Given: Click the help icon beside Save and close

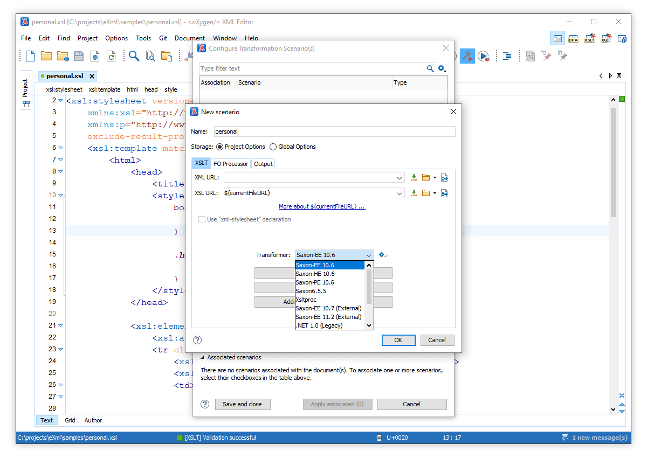Looking at the screenshot, I should (205, 404).
